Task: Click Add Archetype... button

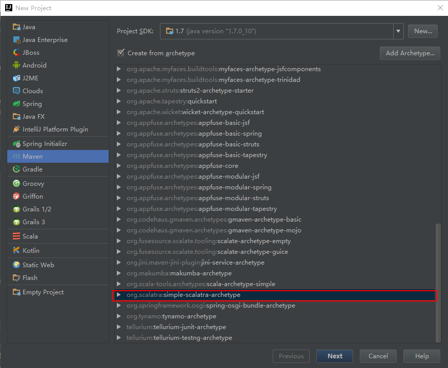Action: click(x=410, y=53)
